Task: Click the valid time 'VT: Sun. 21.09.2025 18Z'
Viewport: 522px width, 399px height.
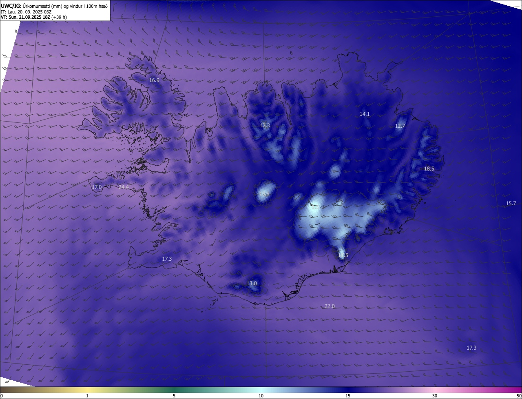Action: coord(27,17)
